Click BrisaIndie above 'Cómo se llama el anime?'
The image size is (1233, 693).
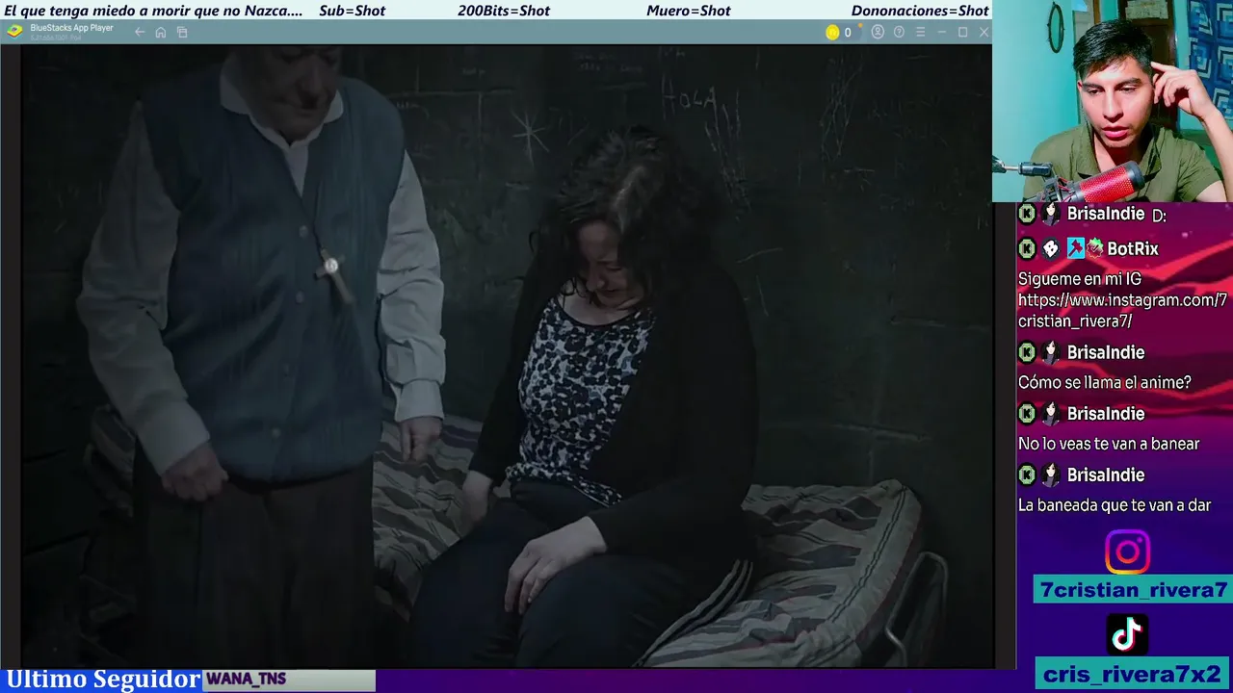(x=1106, y=352)
